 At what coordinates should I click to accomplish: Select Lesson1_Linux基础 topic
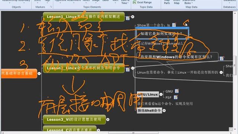tap(84, 17)
